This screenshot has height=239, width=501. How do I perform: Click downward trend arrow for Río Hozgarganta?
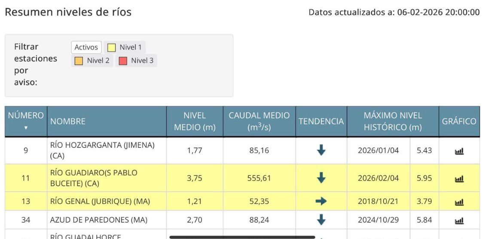(x=321, y=150)
